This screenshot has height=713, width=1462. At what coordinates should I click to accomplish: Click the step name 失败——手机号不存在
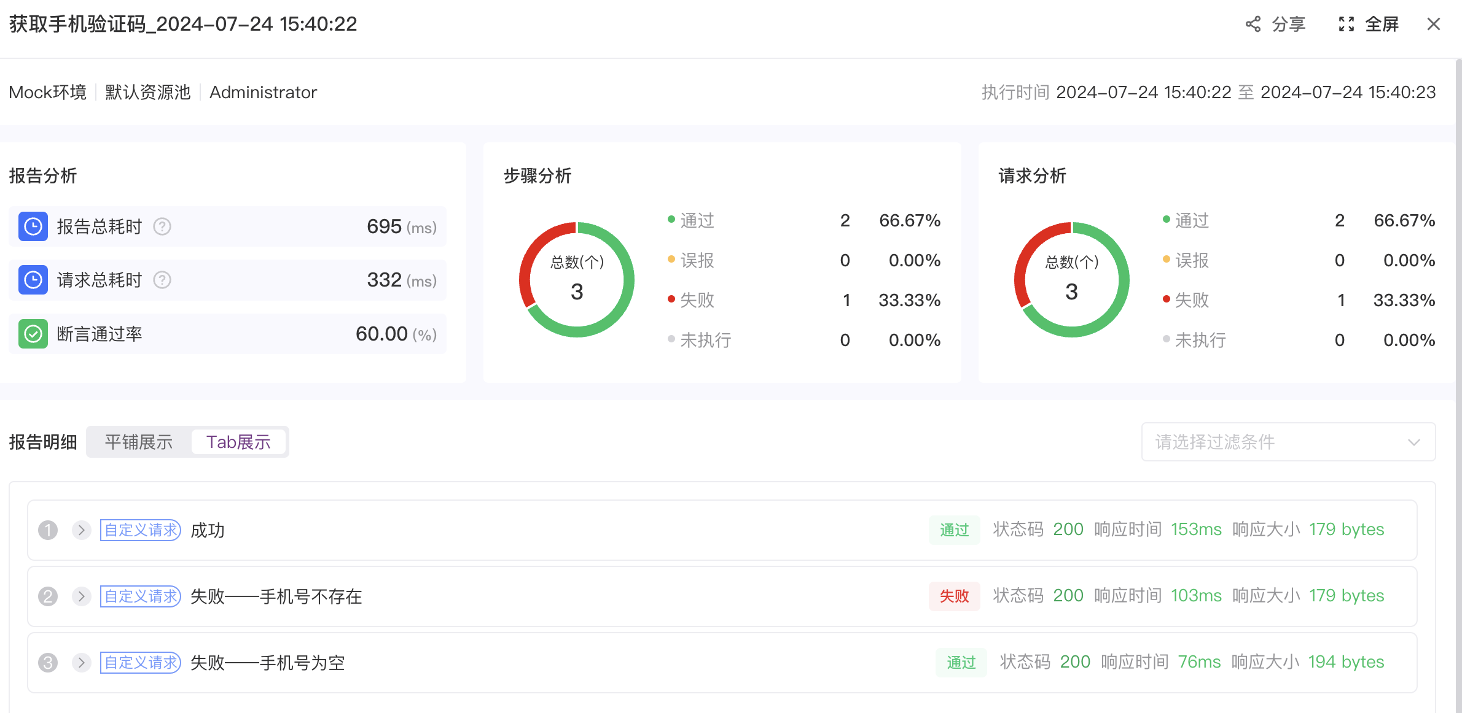click(x=276, y=596)
